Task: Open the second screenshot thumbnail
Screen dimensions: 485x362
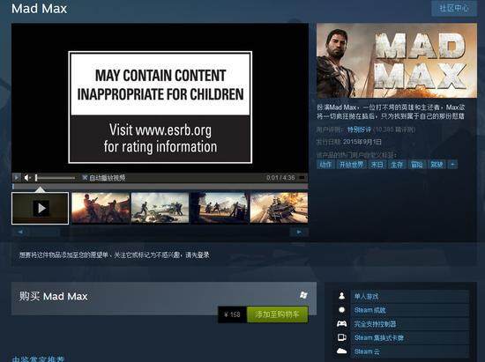Action: tap(160, 208)
